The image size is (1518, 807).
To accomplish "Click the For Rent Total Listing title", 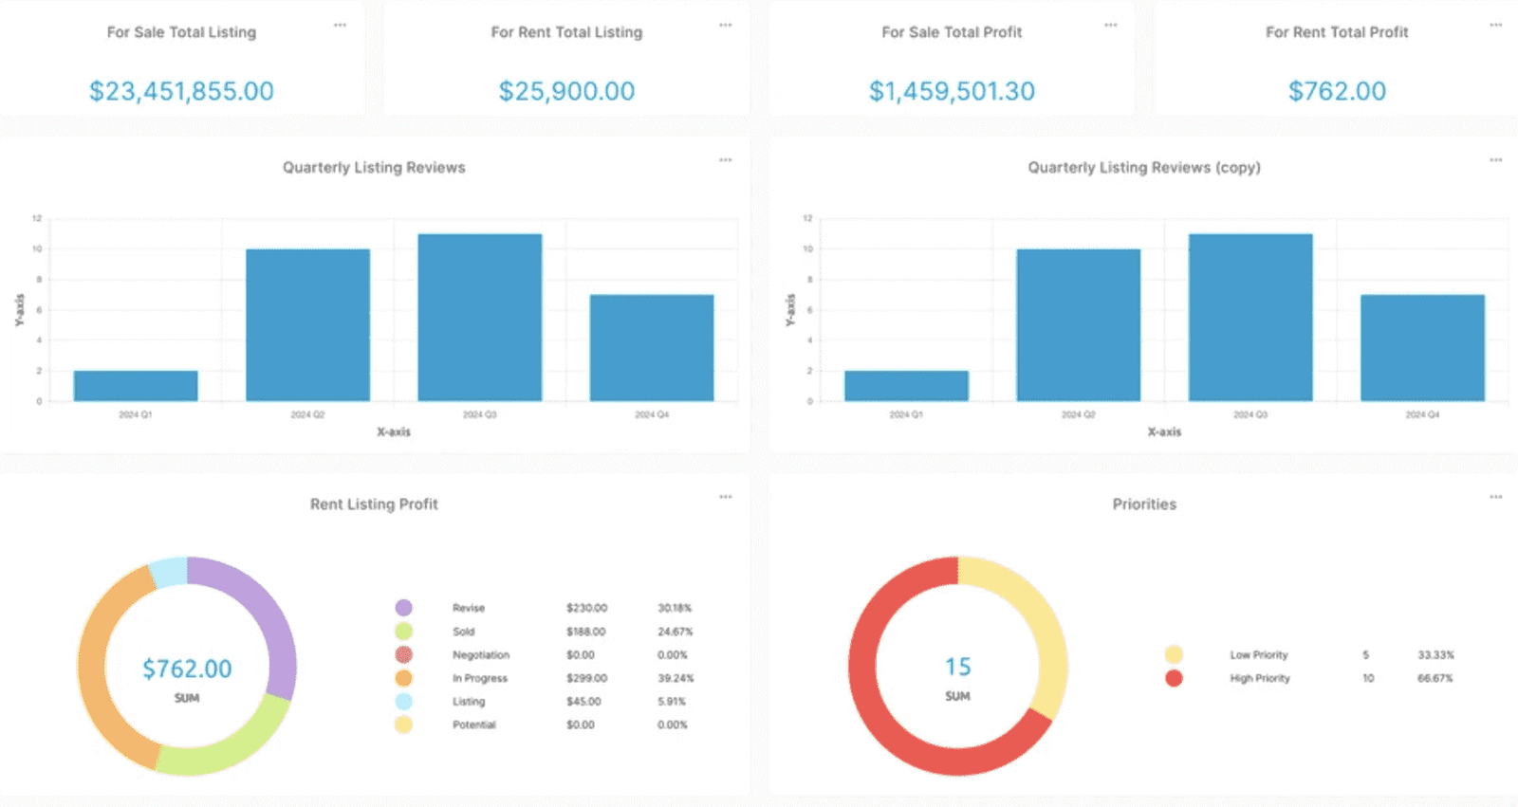I will point(566,32).
